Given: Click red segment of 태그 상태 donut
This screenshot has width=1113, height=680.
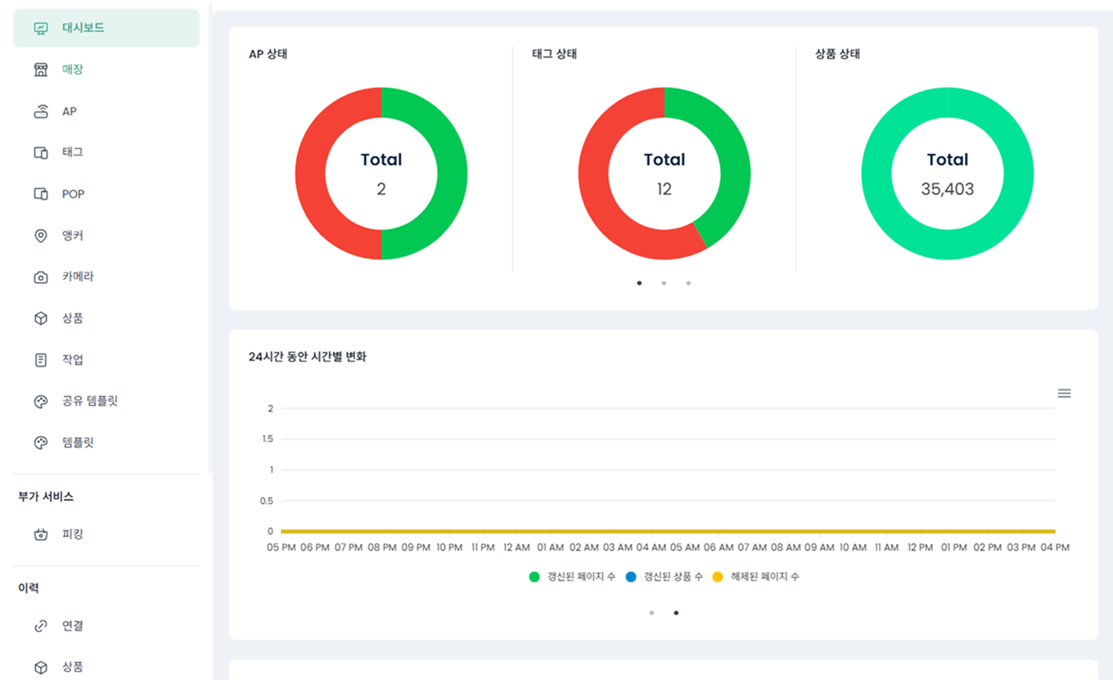Looking at the screenshot, I should [x=596, y=192].
